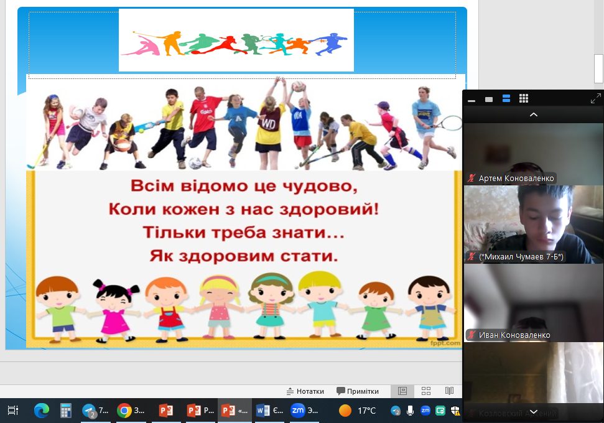Screen dimensions: 604x423
Task: Click the (*Михаил Чумаев 7-Б*) name label
Action: (x=521, y=256)
